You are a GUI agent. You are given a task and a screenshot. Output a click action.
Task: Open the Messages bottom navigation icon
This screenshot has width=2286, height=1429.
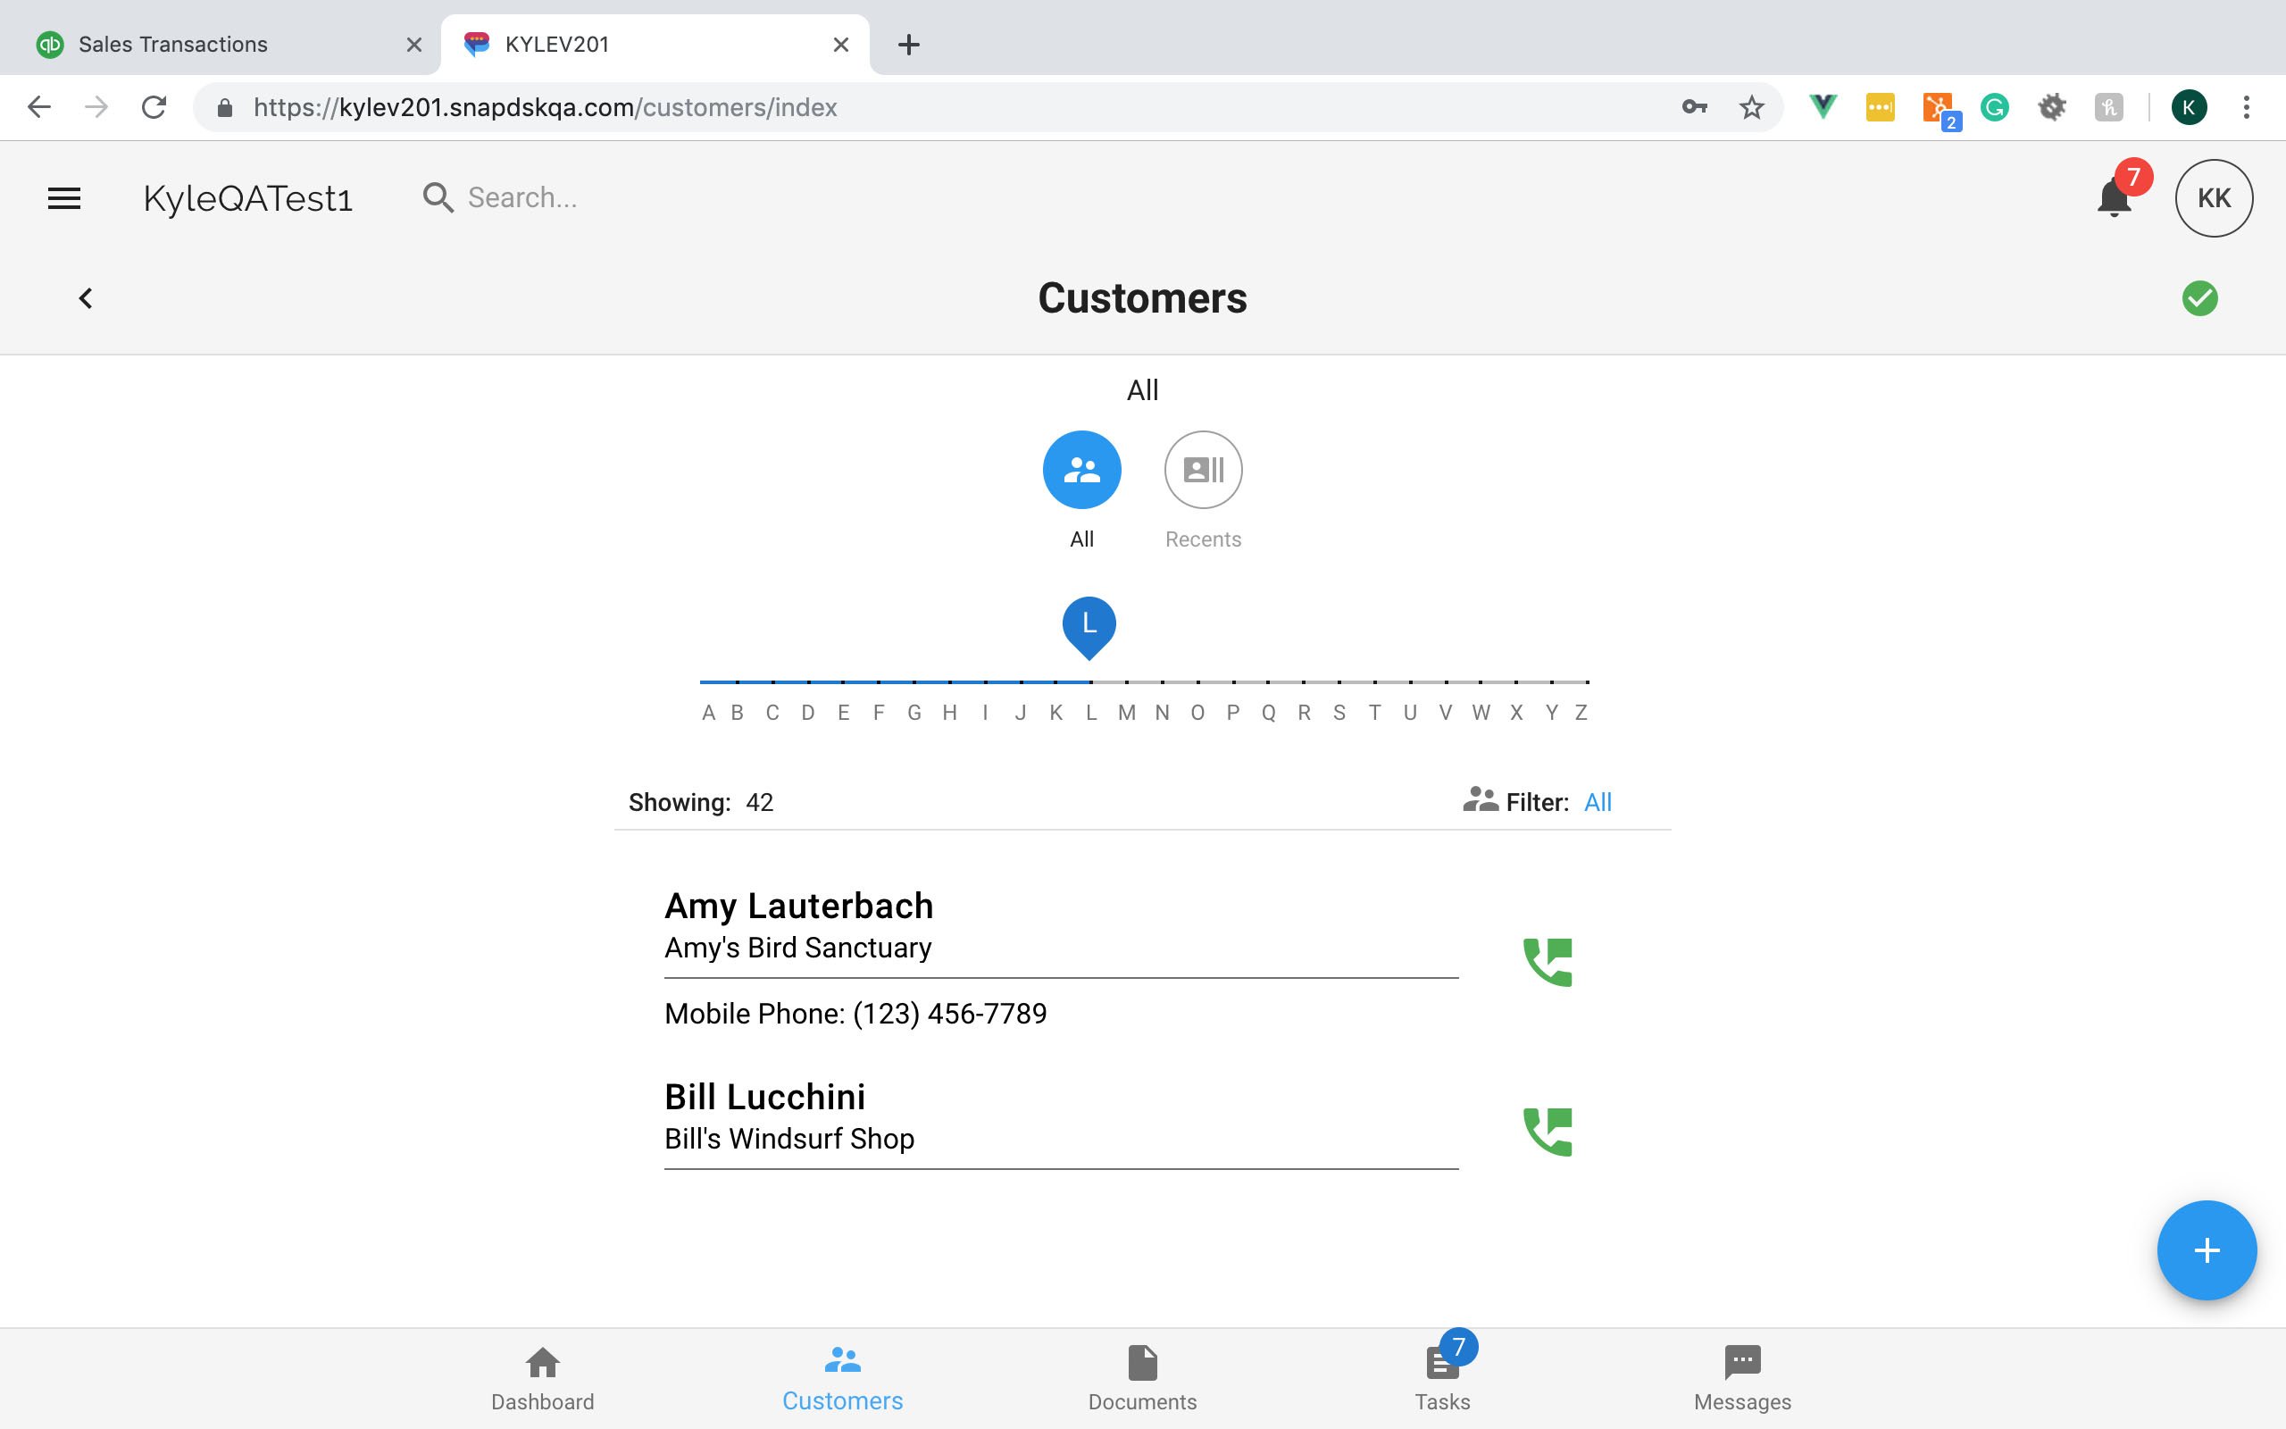pos(1741,1378)
